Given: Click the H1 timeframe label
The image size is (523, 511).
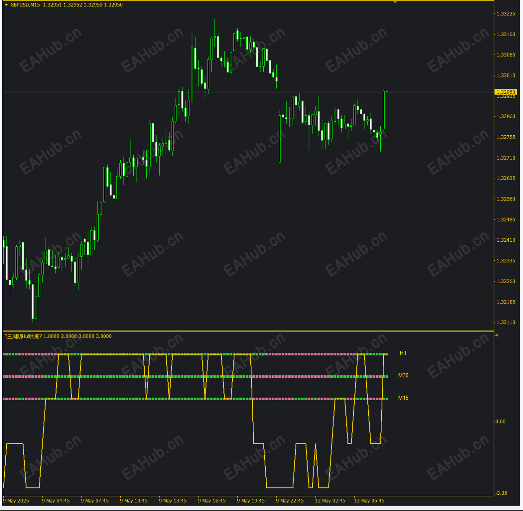Looking at the screenshot, I should (x=403, y=353).
